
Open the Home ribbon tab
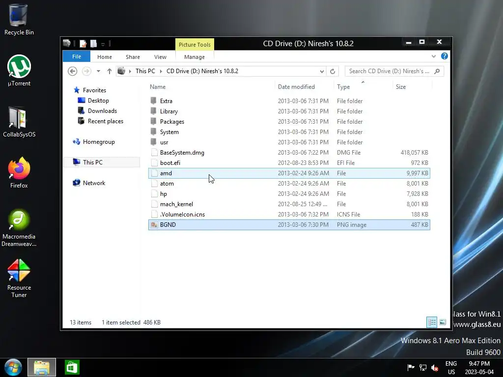coord(105,57)
